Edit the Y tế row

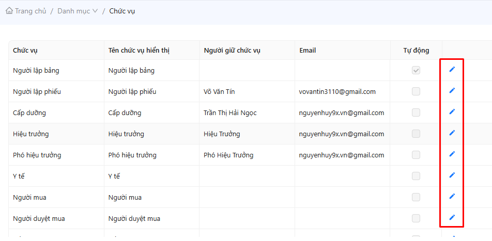point(452,175)
